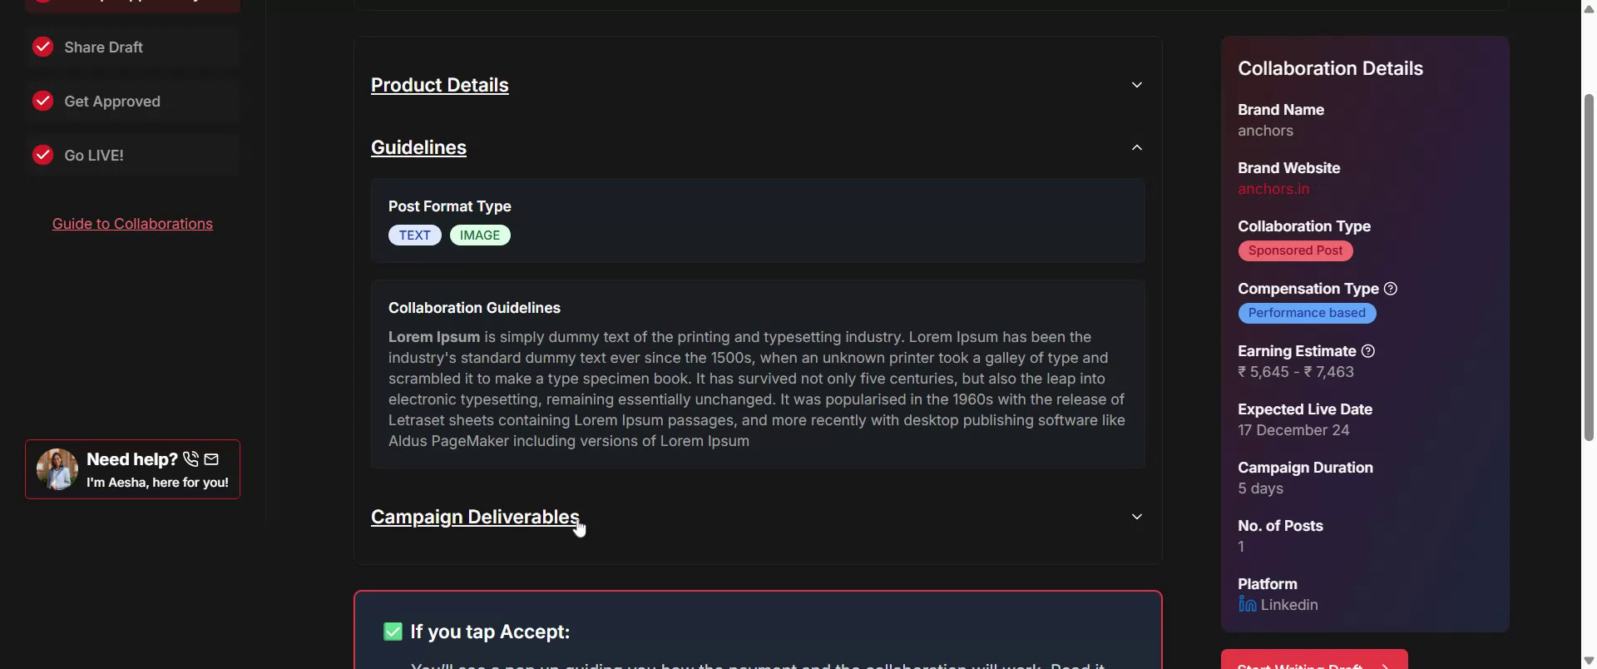The height and width of the screenshot is (669, 1597).
Task: Click the Share Draft checkmark icon
Action: point(42,47)
